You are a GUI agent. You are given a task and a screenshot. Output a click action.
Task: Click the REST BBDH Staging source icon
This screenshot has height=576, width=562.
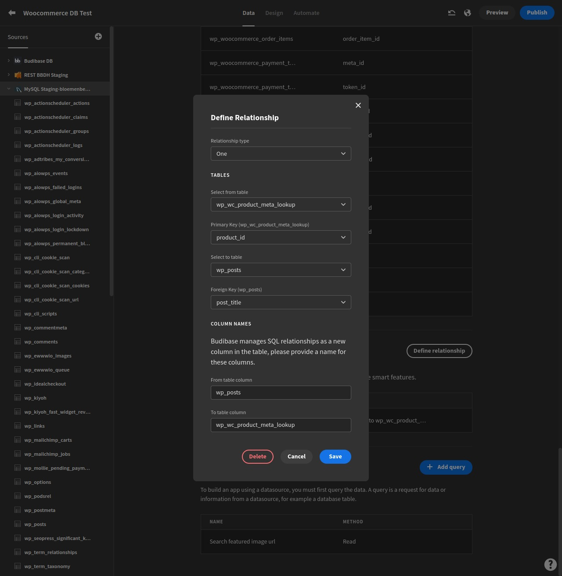point(18,75)
